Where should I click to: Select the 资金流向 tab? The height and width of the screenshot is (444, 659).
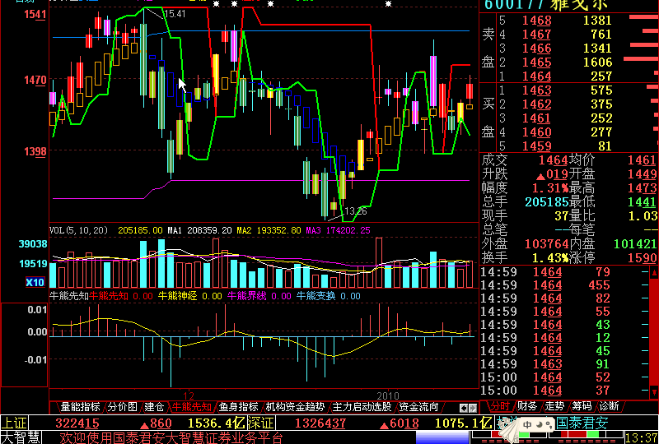[418, 407]
